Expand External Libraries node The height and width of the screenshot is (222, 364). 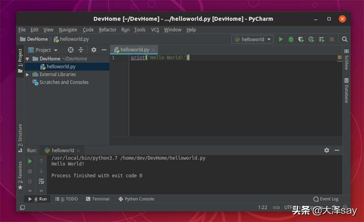pyautogui.click(x=27, y=74)
